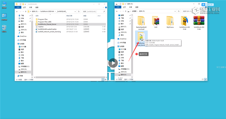Viewport: 226px width, 119px height.
Task: Open recent locations dropdown in _SolidSQUAD_ window
Action: point(23,11)
